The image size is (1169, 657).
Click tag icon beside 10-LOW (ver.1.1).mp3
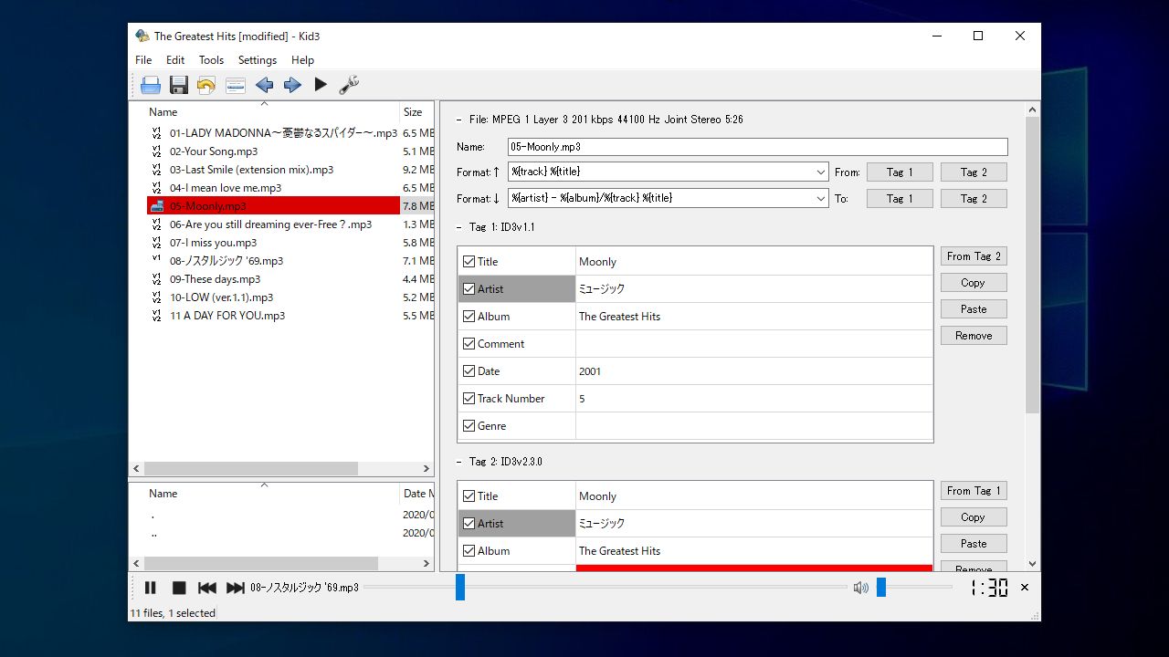pyautogui.click(x=157, y=297)
